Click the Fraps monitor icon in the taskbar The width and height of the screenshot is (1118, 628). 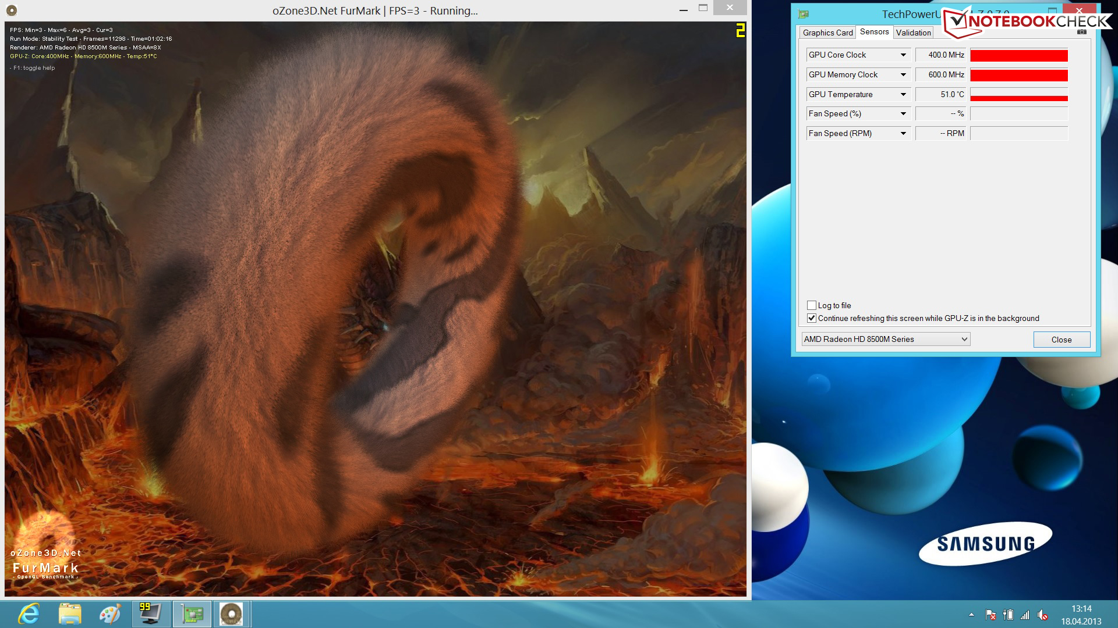pyautogui.click(x=150, y=614)
